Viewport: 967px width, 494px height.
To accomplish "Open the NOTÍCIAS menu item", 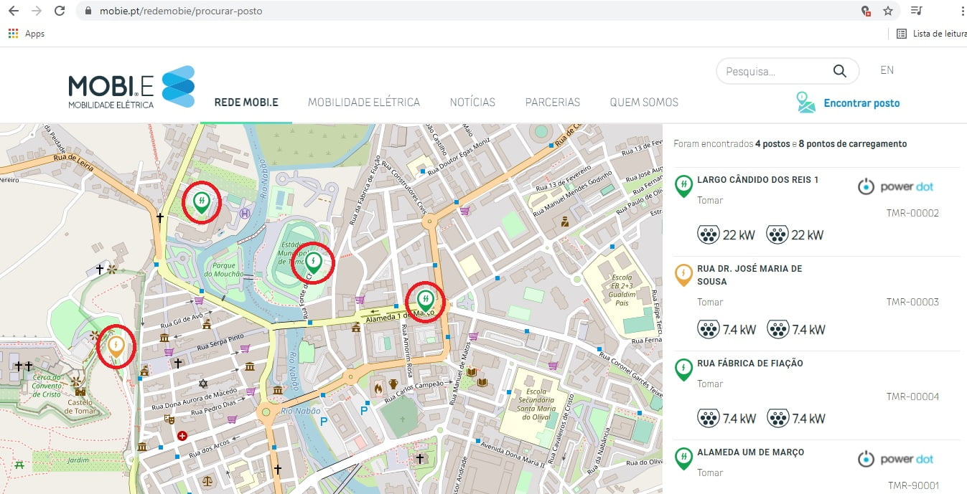I will [472, 103].
